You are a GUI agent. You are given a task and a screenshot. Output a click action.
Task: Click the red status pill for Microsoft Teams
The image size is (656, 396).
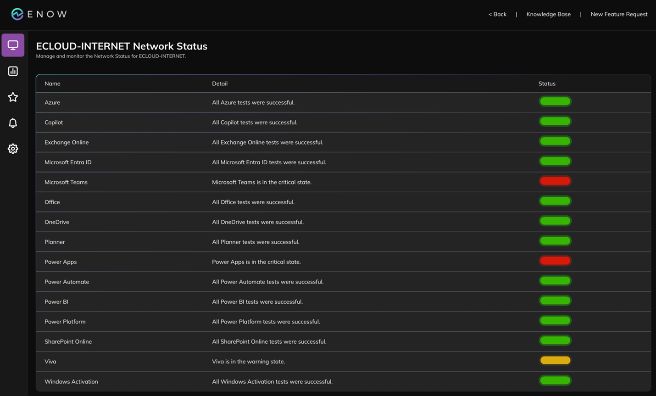point(555,181)
